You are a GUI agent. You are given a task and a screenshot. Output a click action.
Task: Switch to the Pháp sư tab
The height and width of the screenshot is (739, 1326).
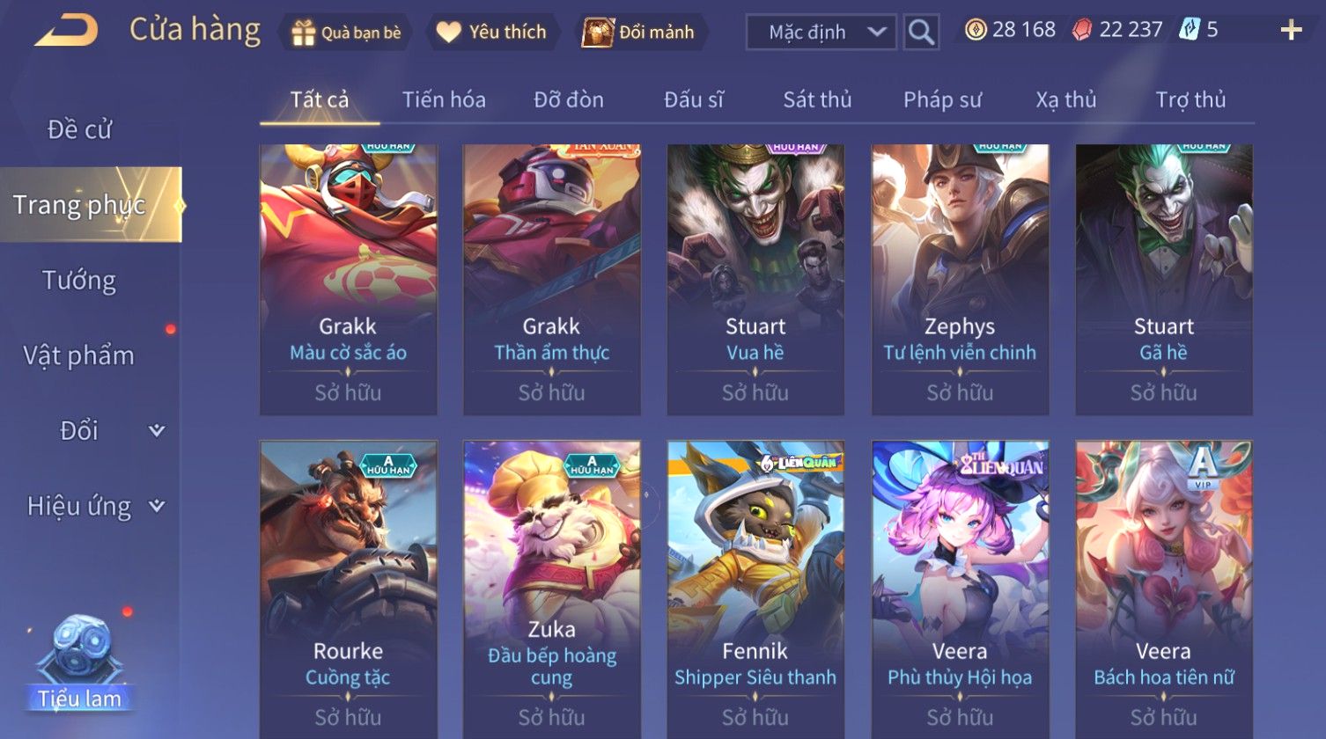point(942,99)
